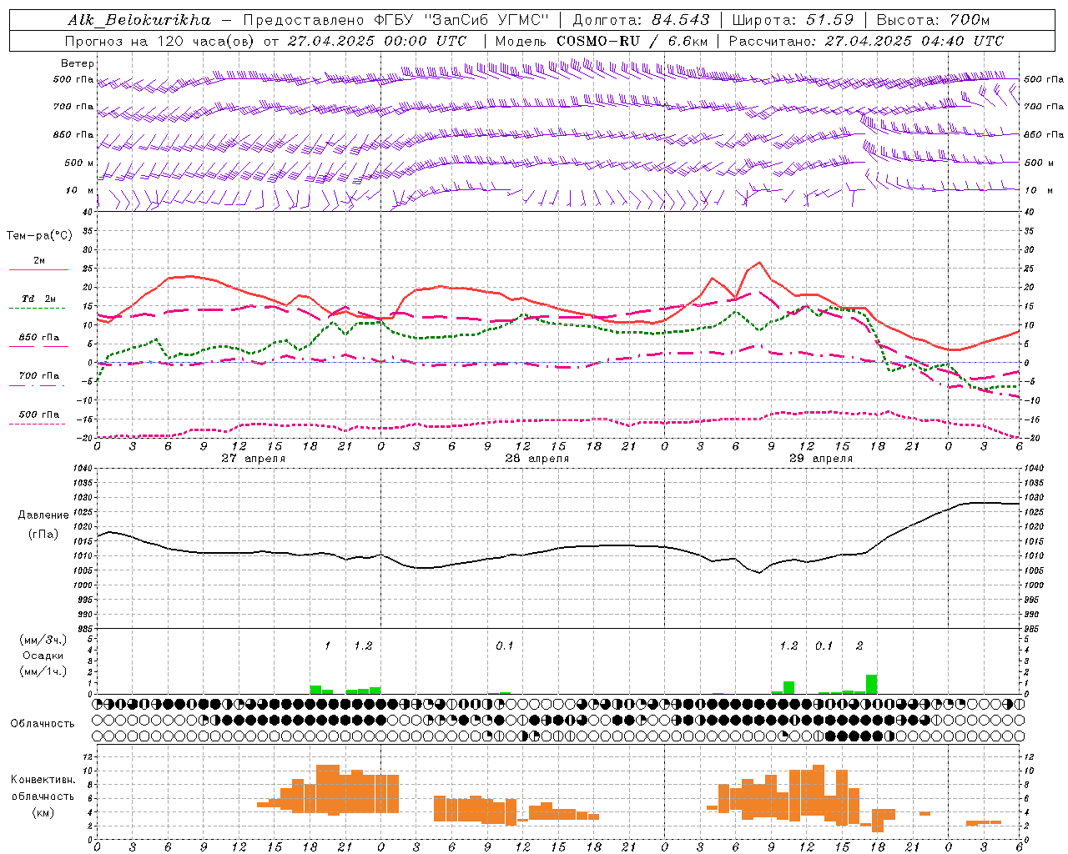Click the Модель COSMO-RU / 6.6км label
1068x854 pixels.
602,41
